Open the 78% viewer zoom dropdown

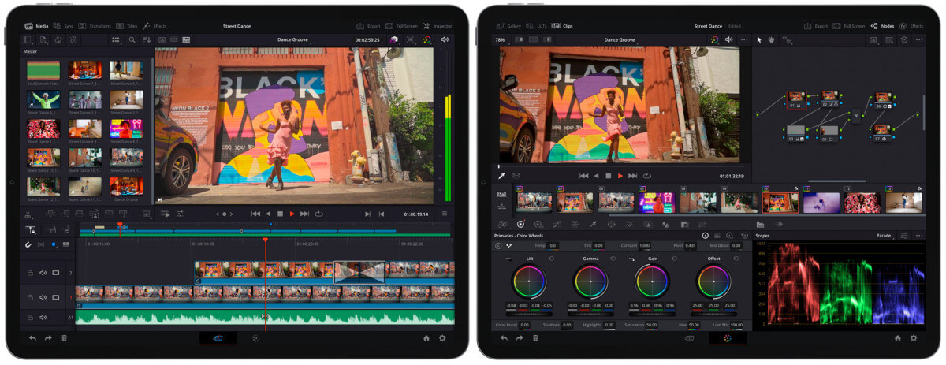[501, 39]
